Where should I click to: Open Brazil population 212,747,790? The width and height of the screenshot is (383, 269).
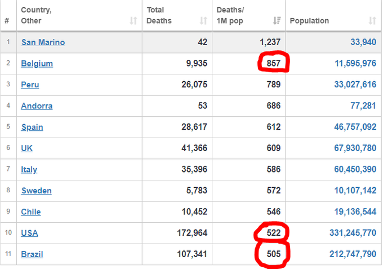pos(353,254)
